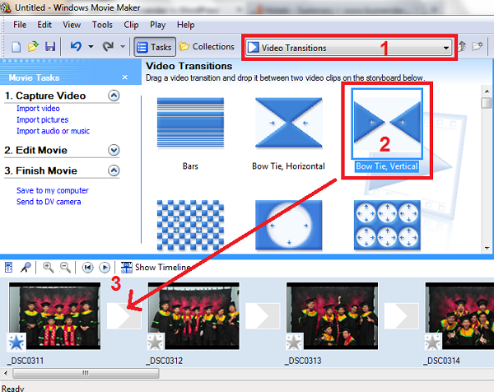The width and height of the screenshot is (494, 392).
Task: Click the Import video link
Action: coord(38,109)
